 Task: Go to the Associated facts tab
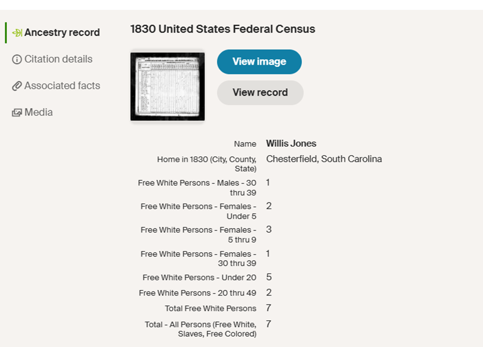tap(62, 86)
